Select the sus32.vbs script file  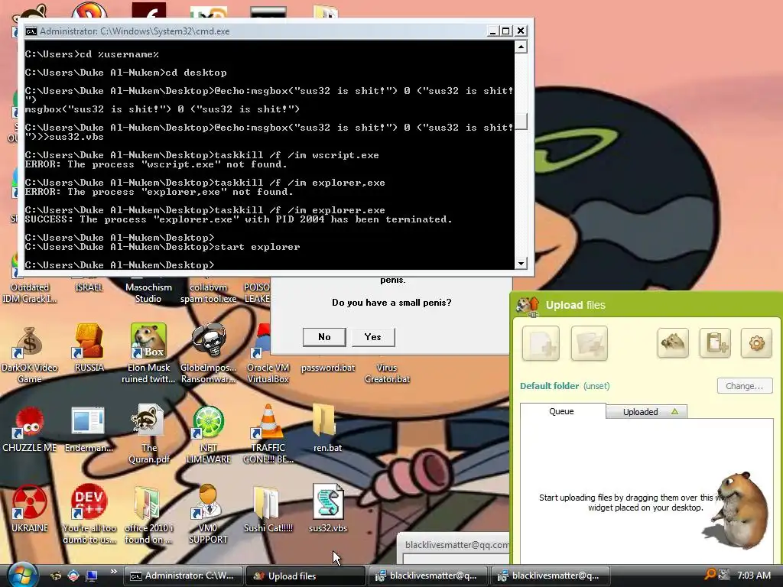point(328,501)
